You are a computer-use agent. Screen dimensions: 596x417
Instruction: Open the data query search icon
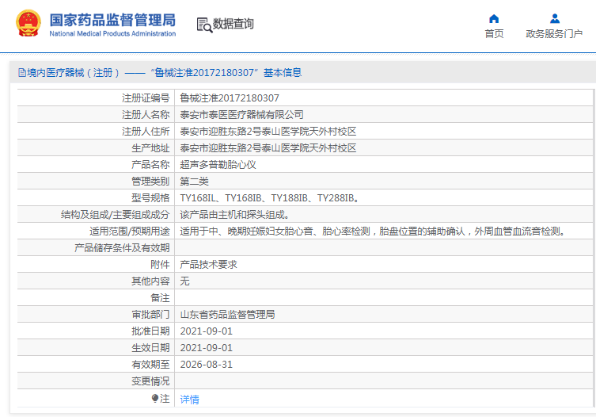[204, 25]
